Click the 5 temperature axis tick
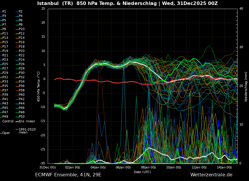The width and height of the screenshot is (249, 181). (x=44, y=65)
